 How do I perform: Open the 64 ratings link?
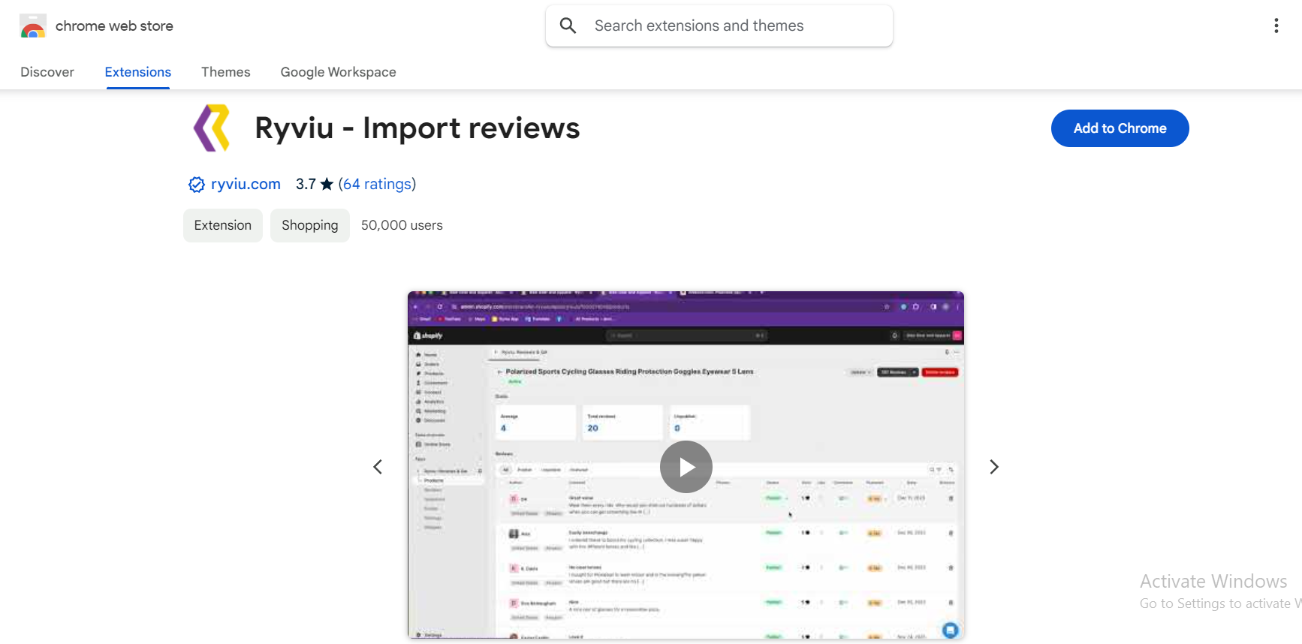point(377,184)
